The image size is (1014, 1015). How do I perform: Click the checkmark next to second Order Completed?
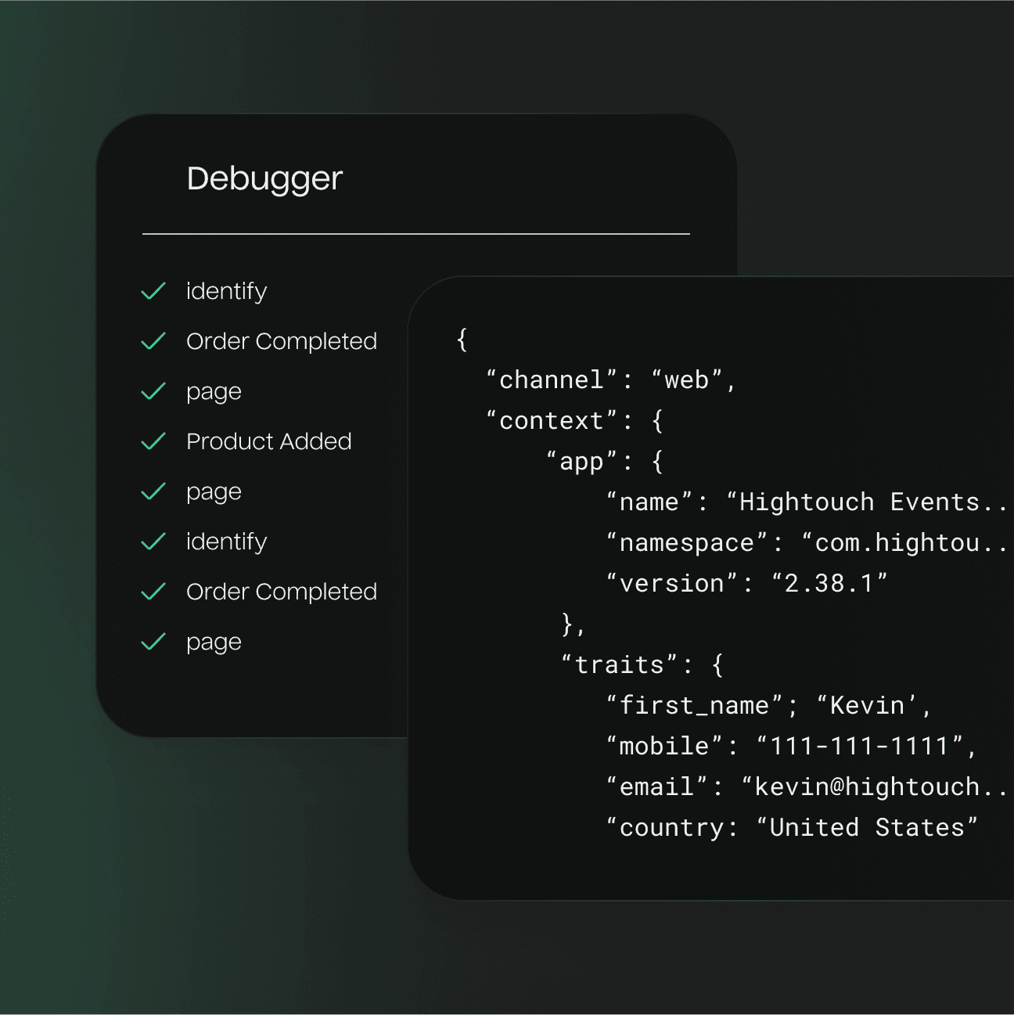pyautogui.click(x=154, y=591)
